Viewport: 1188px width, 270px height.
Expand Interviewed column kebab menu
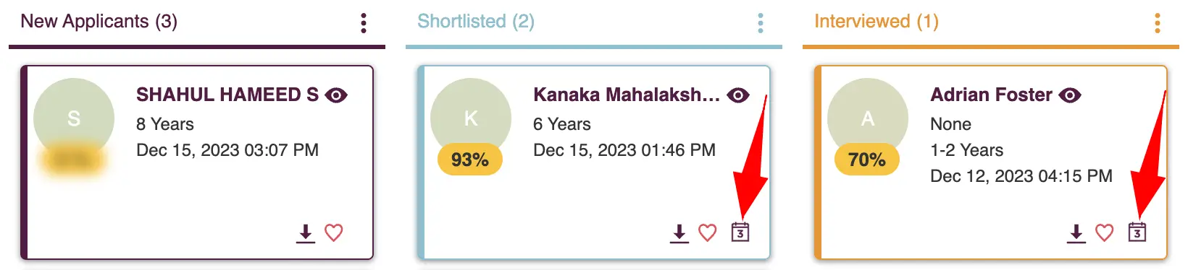1158,23
